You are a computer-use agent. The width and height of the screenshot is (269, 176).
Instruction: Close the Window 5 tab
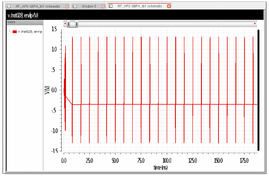103,6
